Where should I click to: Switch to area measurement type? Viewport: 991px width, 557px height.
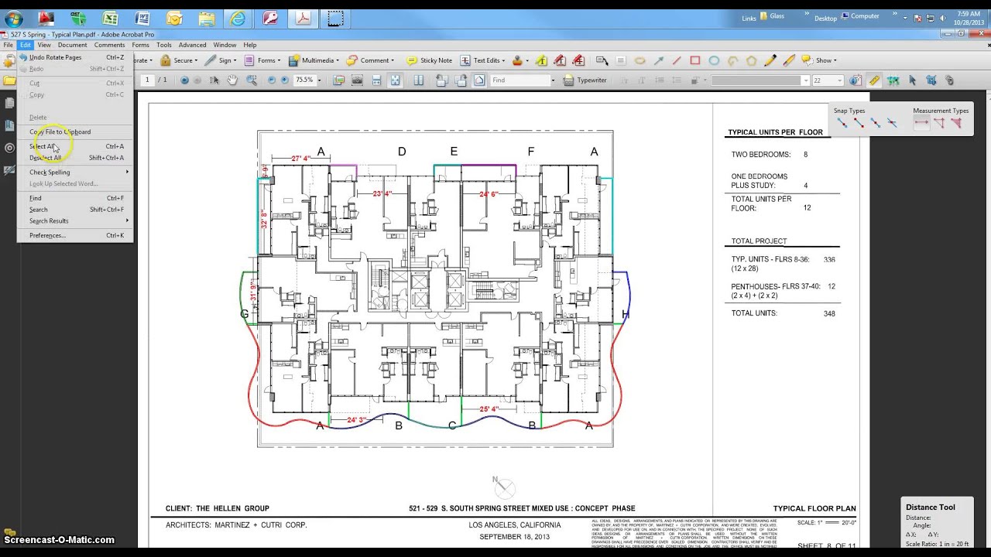[x=956, y=123]
